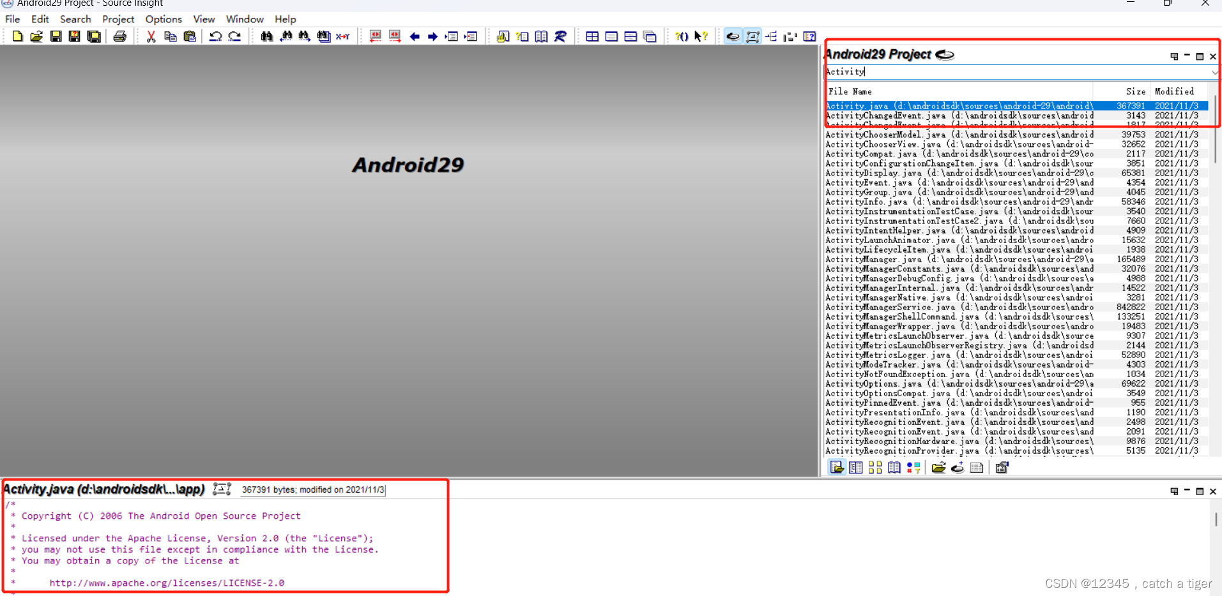Cut selection using the scissors icon
The height and width of the screenshot is (596, 1222).
(x=151, y=36)
